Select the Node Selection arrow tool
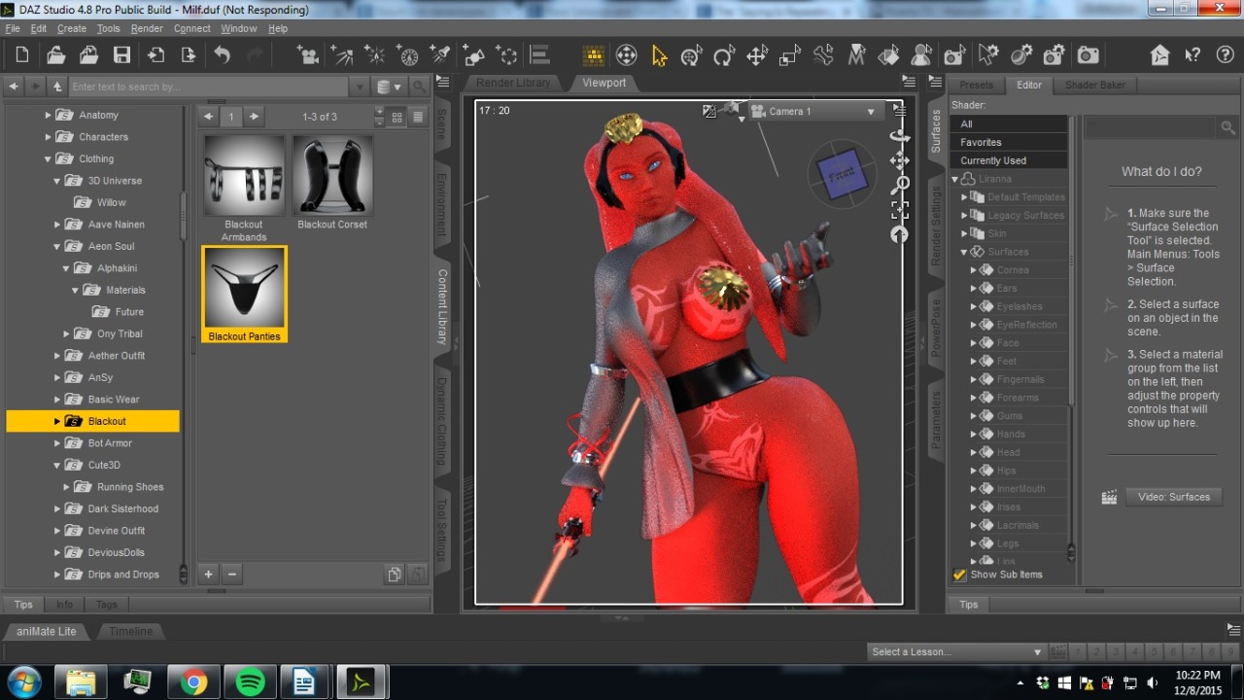This screenshot has height=700, width=1244. (659, 55)
